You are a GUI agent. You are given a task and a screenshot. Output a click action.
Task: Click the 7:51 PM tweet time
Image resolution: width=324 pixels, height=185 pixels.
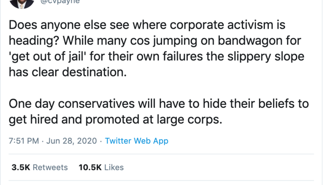(23, 141)
